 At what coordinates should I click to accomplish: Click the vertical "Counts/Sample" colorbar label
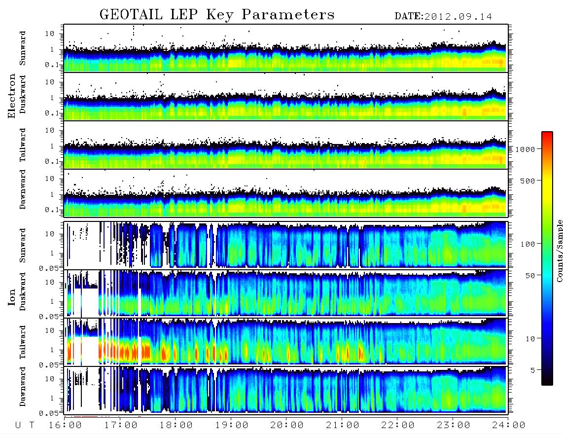pyautogui.click(x=559, y=251)
